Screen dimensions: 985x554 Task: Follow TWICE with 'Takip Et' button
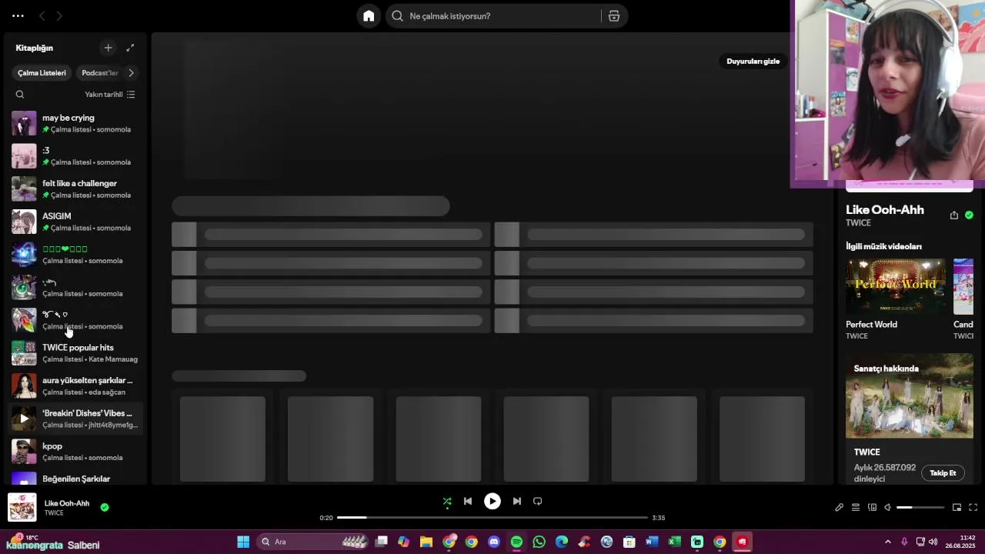tap(943, 473)
